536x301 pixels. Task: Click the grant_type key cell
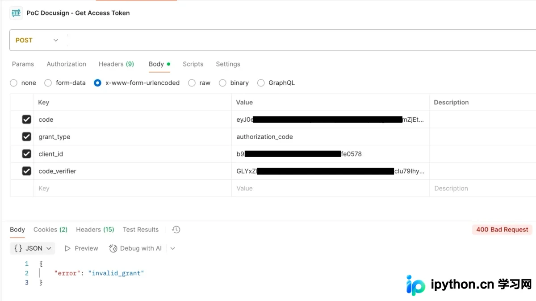132,137
